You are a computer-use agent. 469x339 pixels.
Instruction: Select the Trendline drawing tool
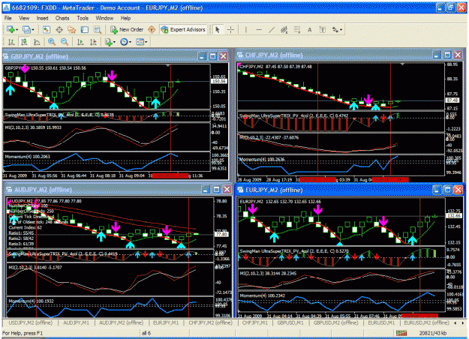272,29
